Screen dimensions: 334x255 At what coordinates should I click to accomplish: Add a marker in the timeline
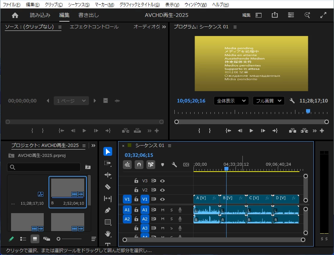click(163, 165)
